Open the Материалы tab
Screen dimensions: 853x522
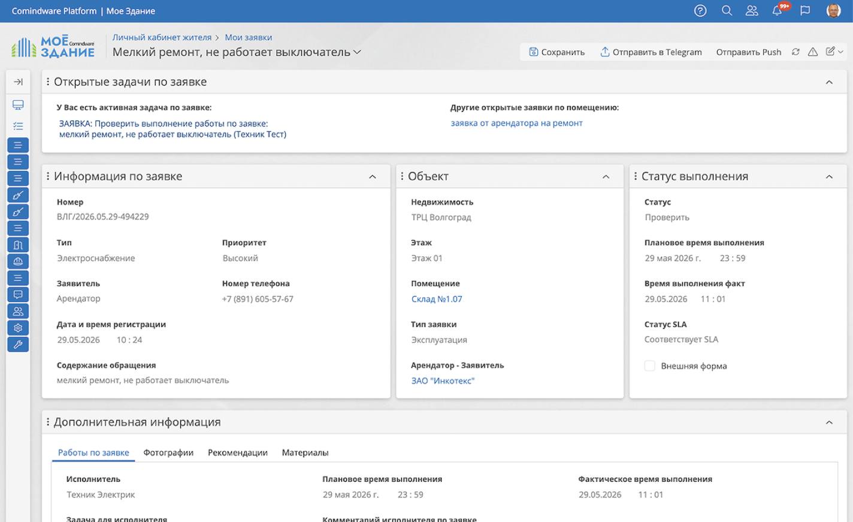coord(305,452)
